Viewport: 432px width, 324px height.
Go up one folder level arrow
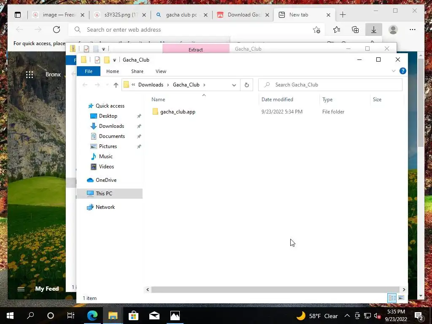pos(116,85)
